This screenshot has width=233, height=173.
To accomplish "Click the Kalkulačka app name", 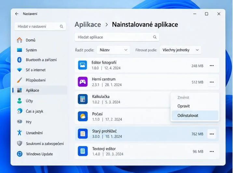I will (101, 96).
